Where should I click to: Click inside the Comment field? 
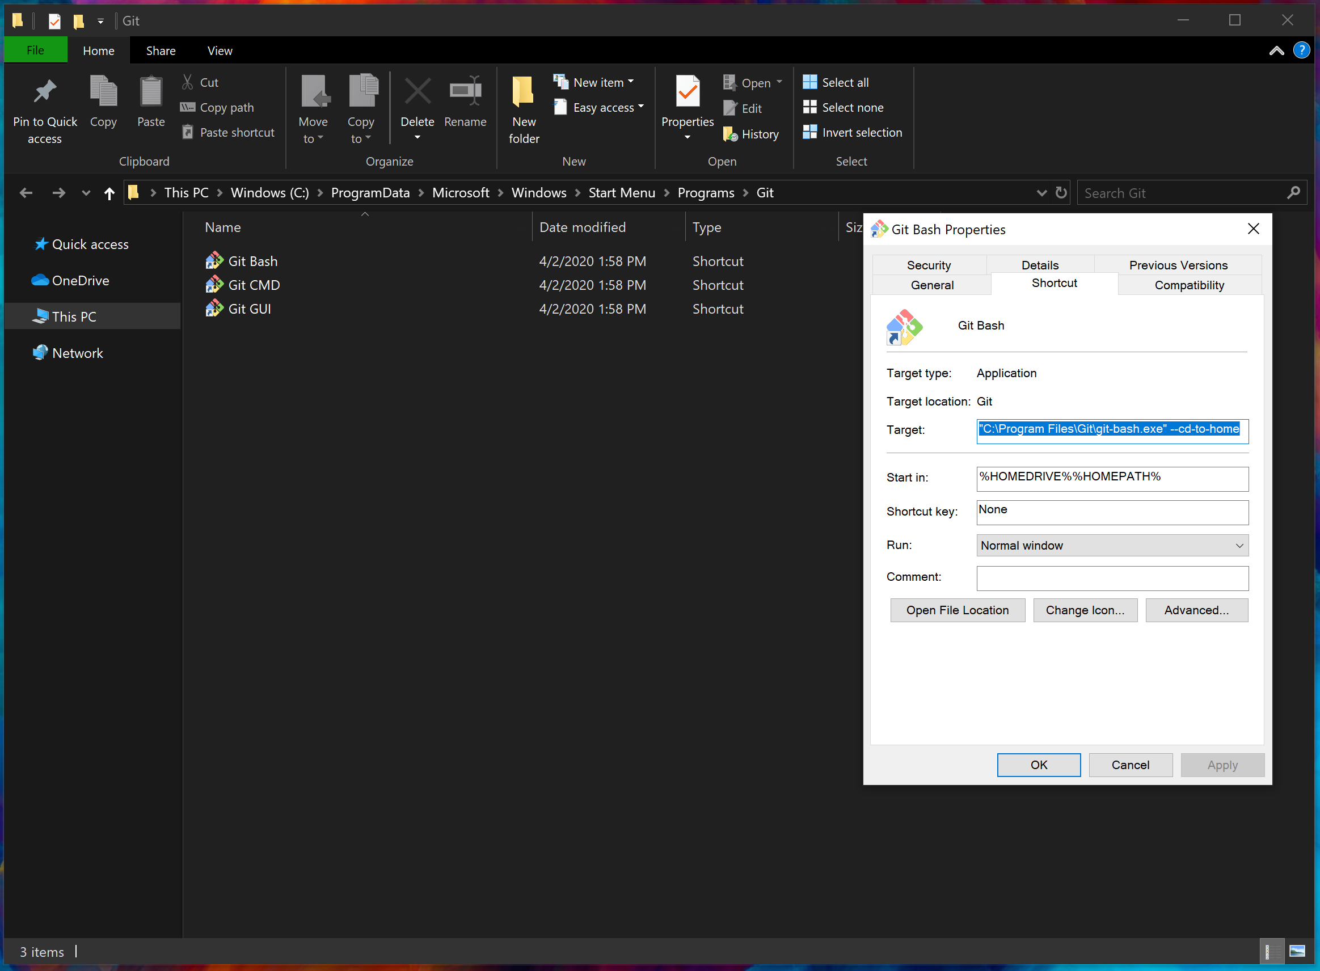pyautogui.click(x=1111, y=579)
